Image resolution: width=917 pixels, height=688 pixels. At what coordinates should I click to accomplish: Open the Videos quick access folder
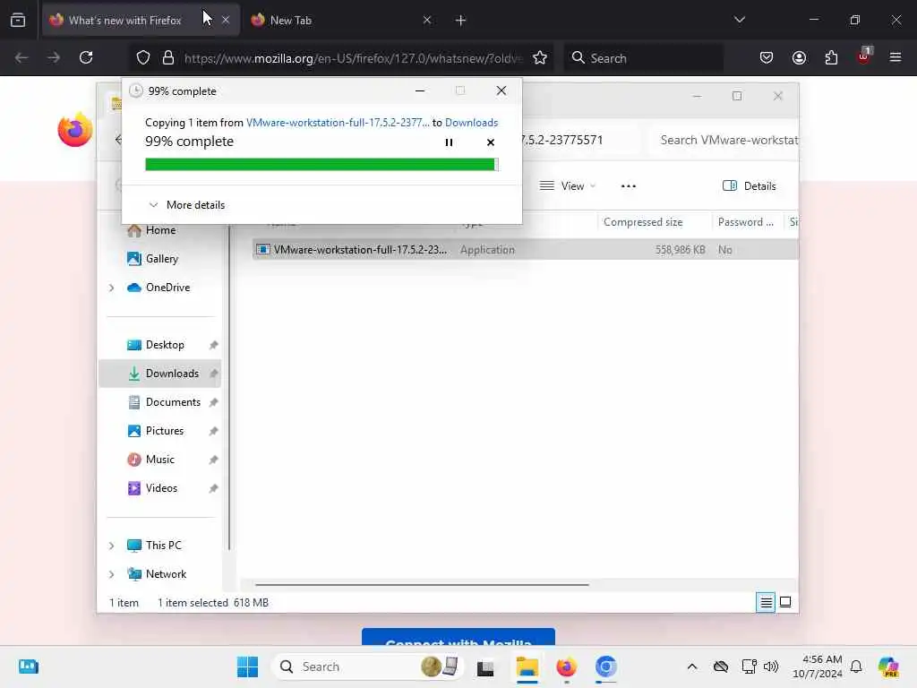(161, 488)
